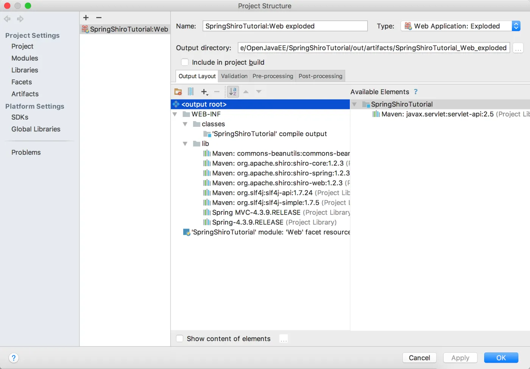Click the Remove artifact minus icon
The image size is (530, 369).
tap(99, 17)
